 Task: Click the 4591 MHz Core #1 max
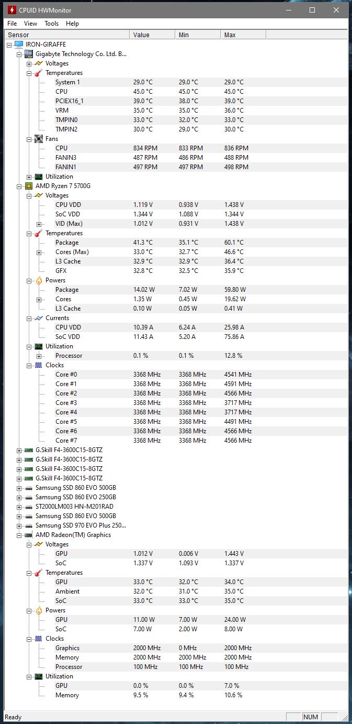point(238,384)
